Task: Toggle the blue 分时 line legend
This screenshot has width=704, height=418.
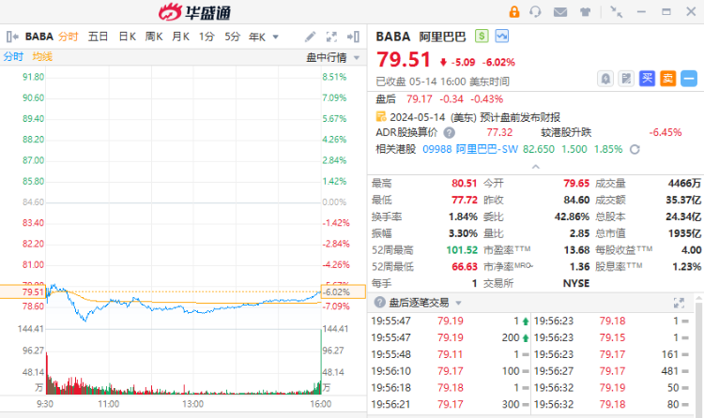Action: (13, 56)
